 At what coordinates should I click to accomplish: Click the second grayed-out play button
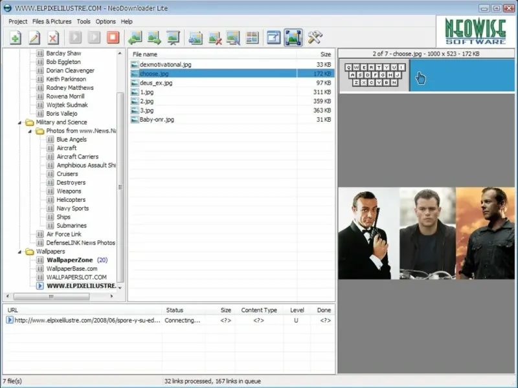(x=94, y=38)
